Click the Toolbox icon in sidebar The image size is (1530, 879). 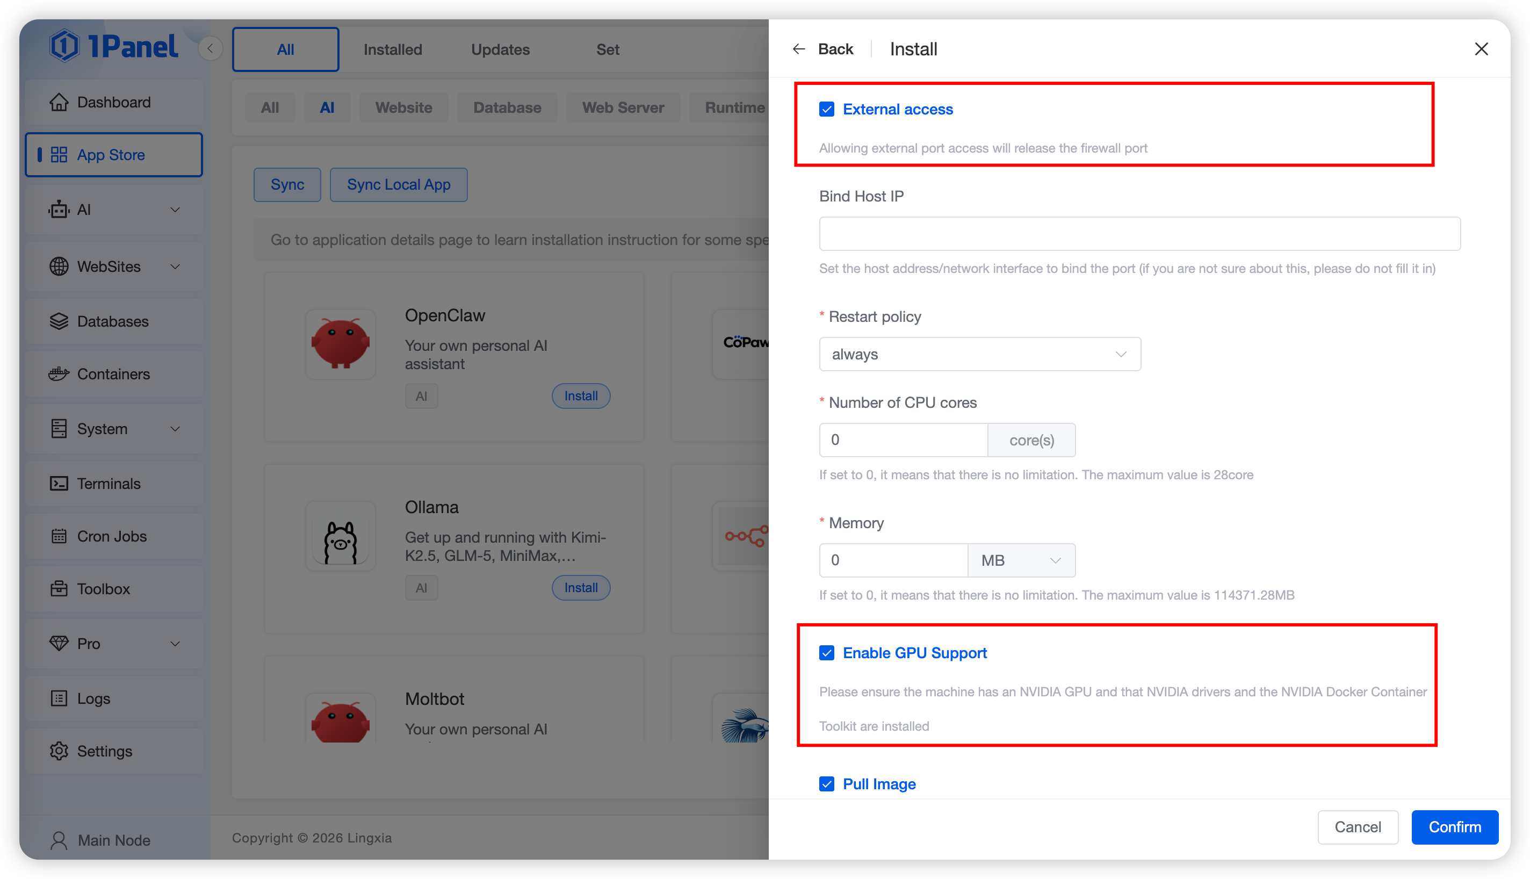tap(59, 589)
